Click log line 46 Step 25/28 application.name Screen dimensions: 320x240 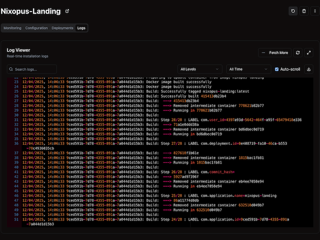coord(149,195)
